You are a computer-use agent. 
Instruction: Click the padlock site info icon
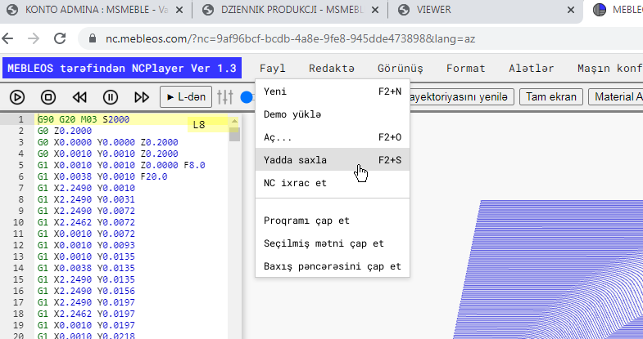tap(93, 38)
